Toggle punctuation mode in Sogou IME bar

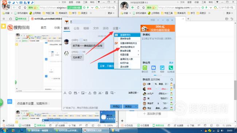[17, 3]
